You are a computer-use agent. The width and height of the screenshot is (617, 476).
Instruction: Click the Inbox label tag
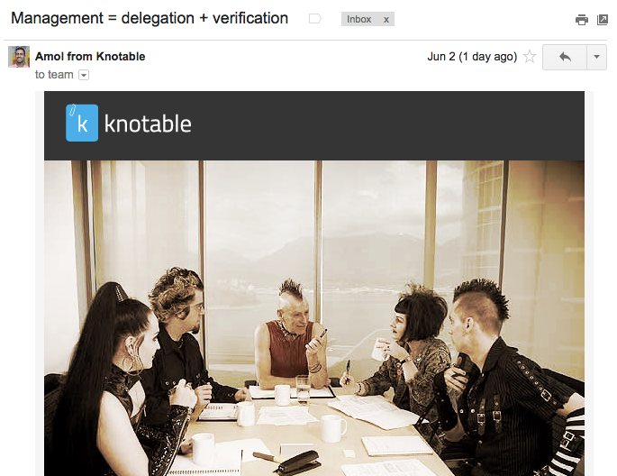coord(358,19)
